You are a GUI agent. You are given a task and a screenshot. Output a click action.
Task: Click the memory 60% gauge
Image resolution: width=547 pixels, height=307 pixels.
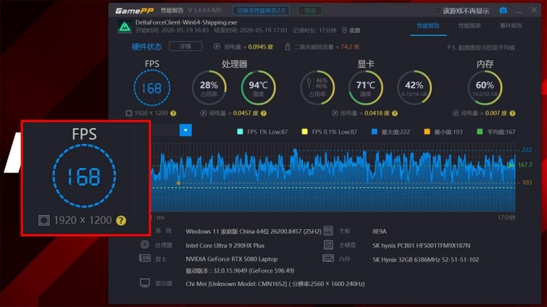[485, 88]
